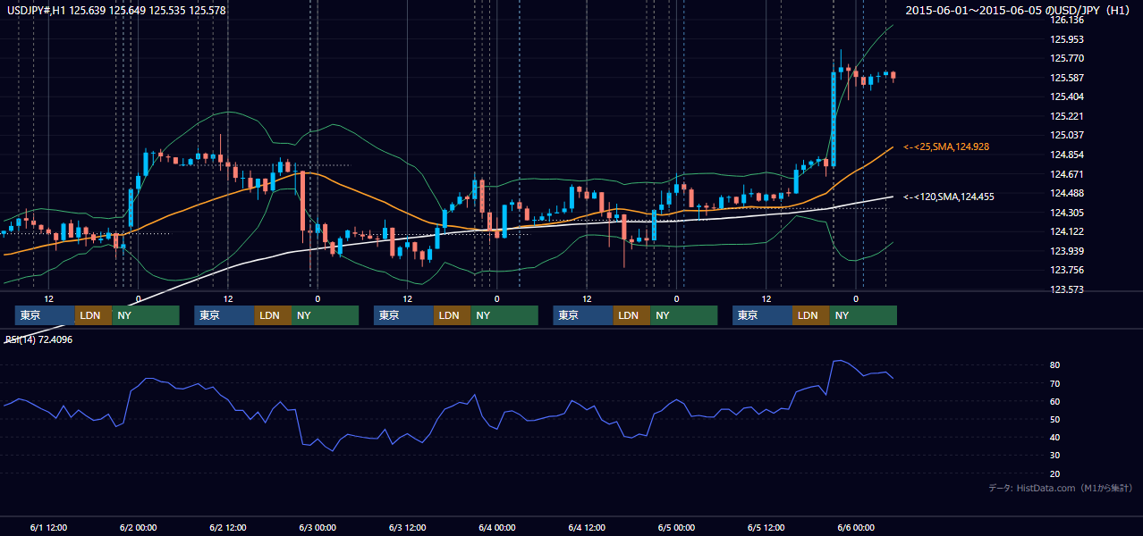Click RSI scale value 30
The height and width of the screenshot is (536, 1143).
[x=1055, y=455]
